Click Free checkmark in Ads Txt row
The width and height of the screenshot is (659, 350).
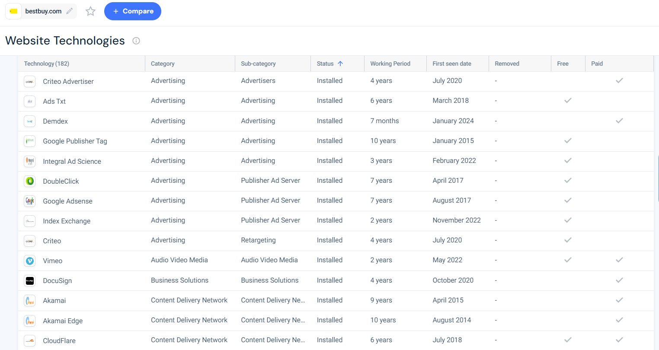point(568,100)
